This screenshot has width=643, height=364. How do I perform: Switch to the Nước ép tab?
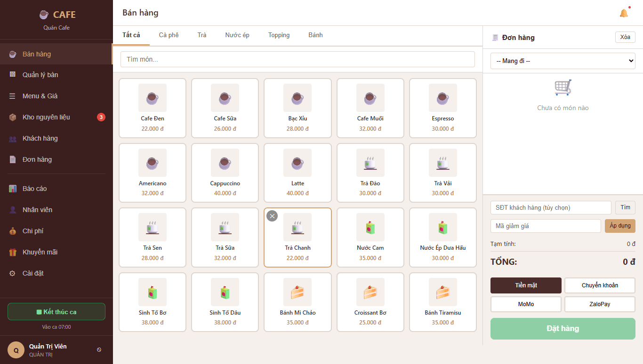point(237,35)
